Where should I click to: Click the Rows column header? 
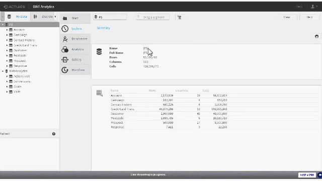click(x=152, y=90)
